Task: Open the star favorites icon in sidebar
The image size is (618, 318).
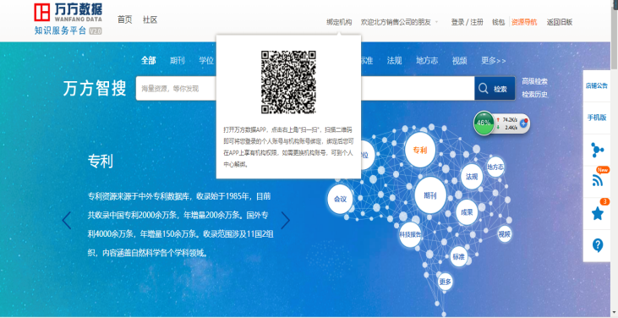Action: click(x=598, y=213)
